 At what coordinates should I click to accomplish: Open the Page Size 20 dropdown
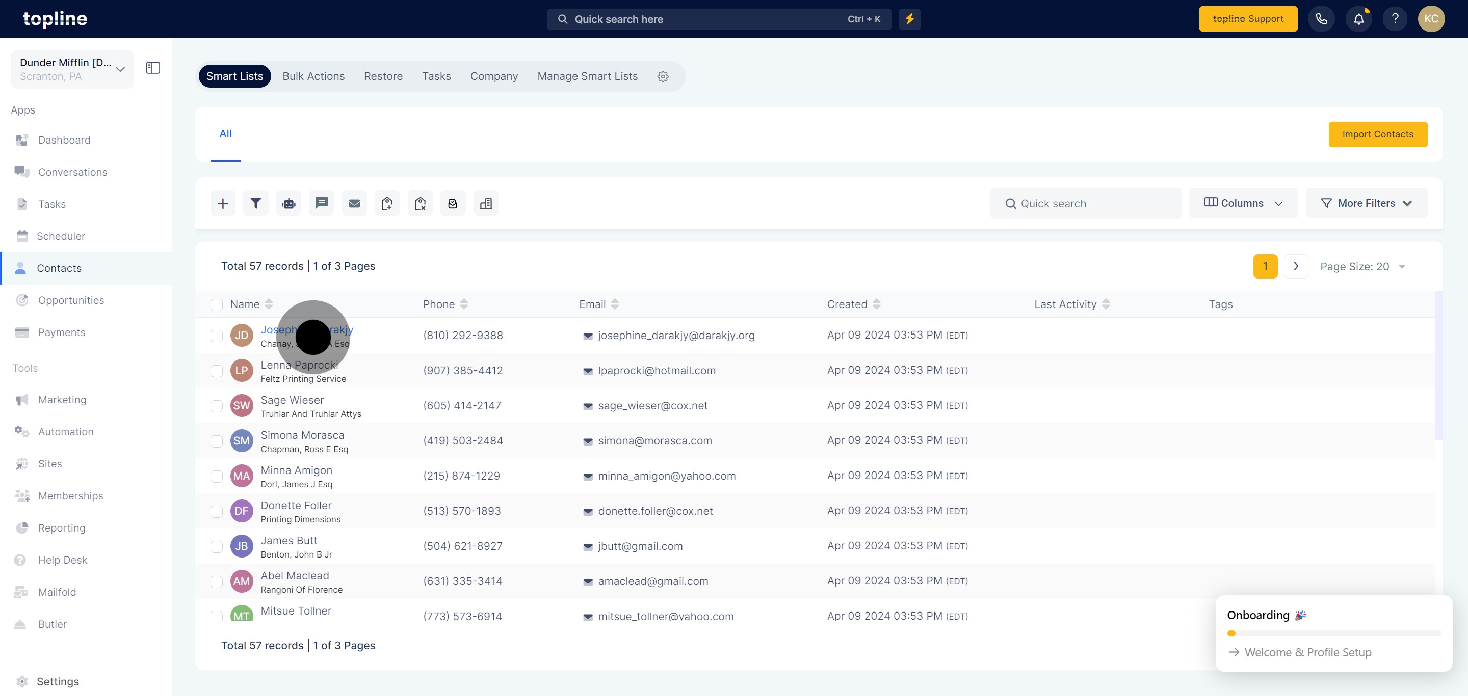1362,266
